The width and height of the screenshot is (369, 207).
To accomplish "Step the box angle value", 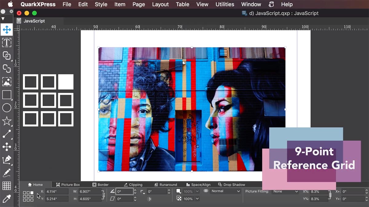I will click(135, 191).
